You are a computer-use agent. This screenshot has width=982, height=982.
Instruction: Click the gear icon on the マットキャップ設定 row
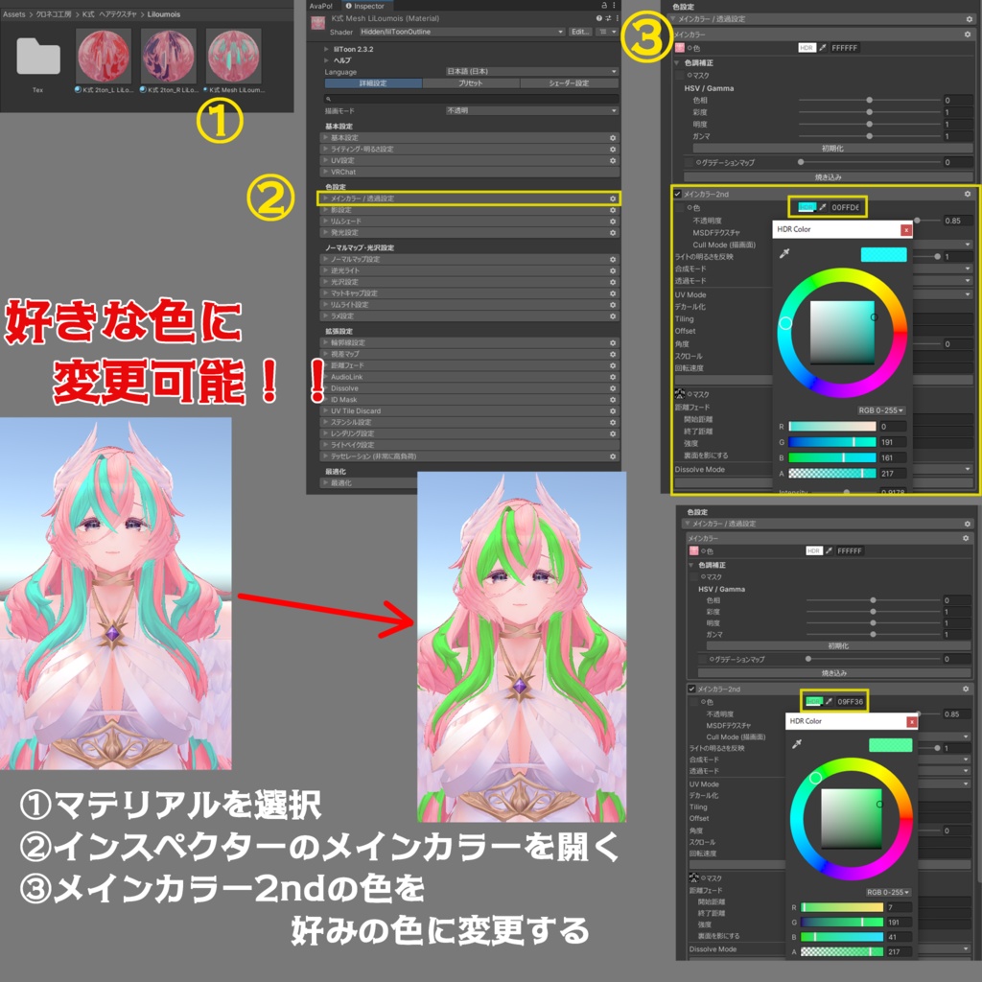tap(613, 293)
